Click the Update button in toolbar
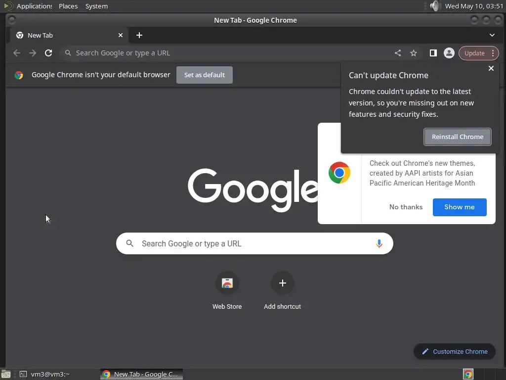Image resolution: width=506 pixels, height=380 pixels. 474,53
